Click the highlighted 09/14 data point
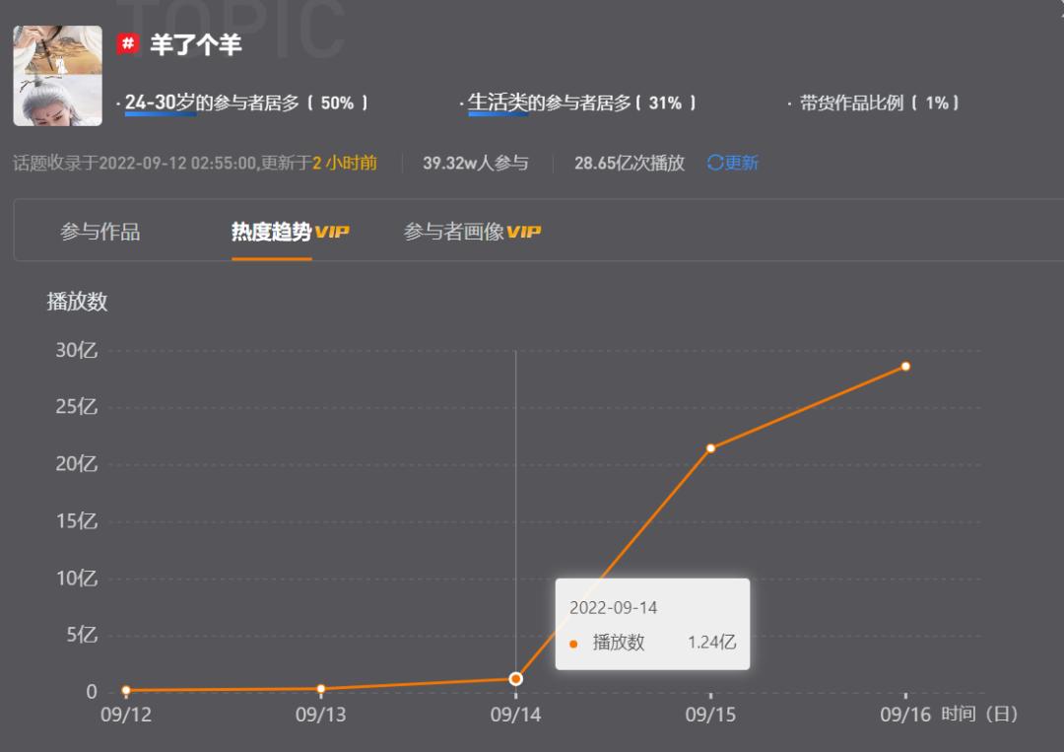 coord(515,679)
